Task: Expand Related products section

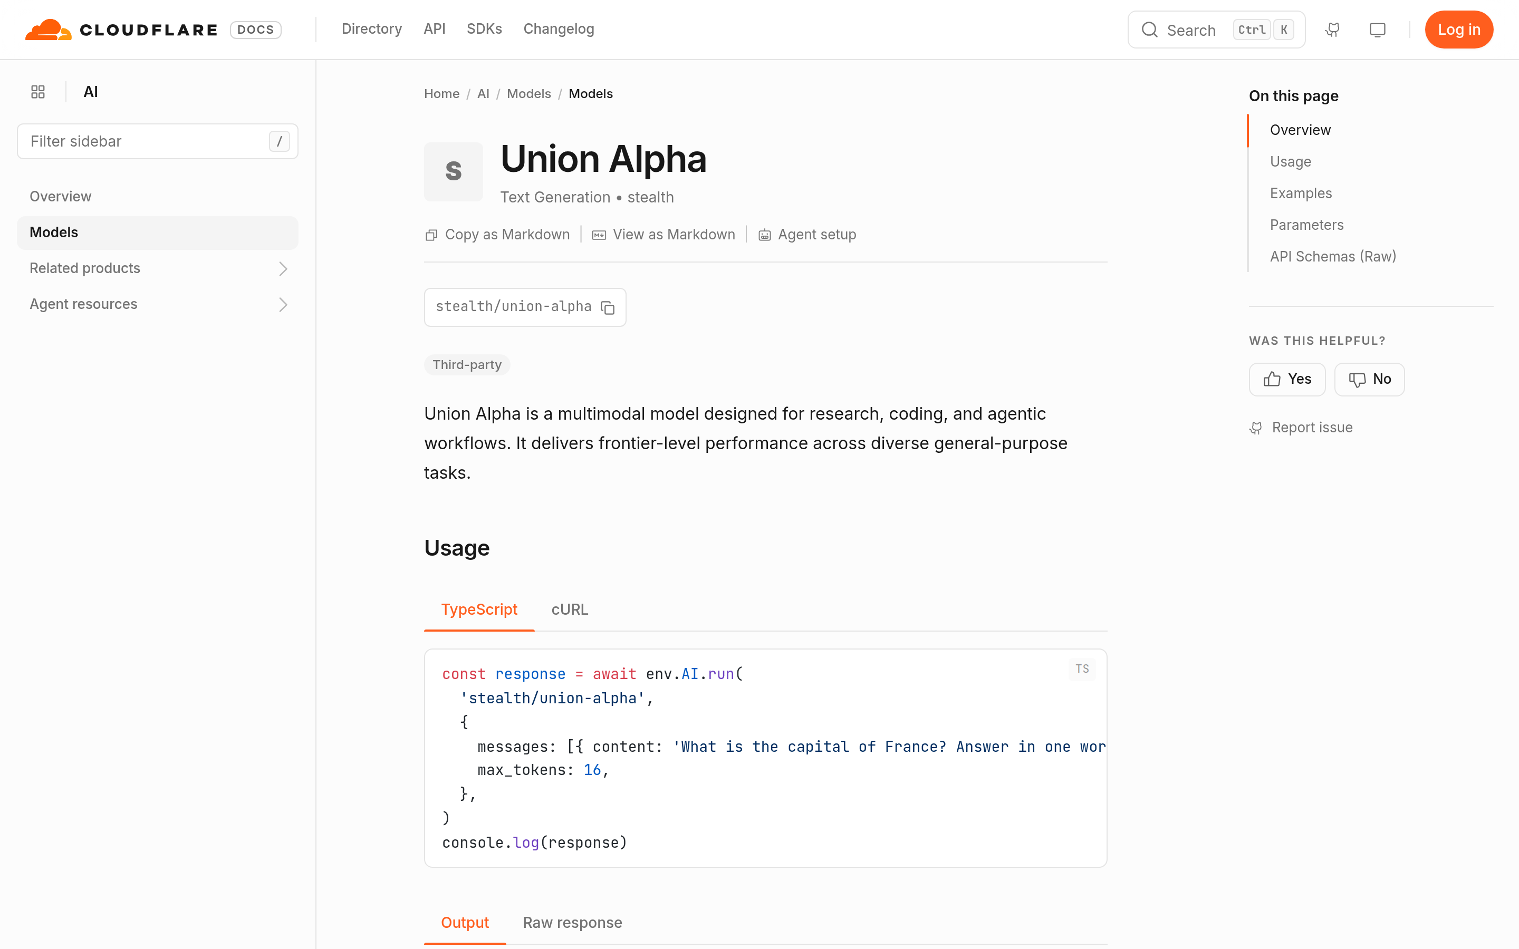Action: (158, 269)
